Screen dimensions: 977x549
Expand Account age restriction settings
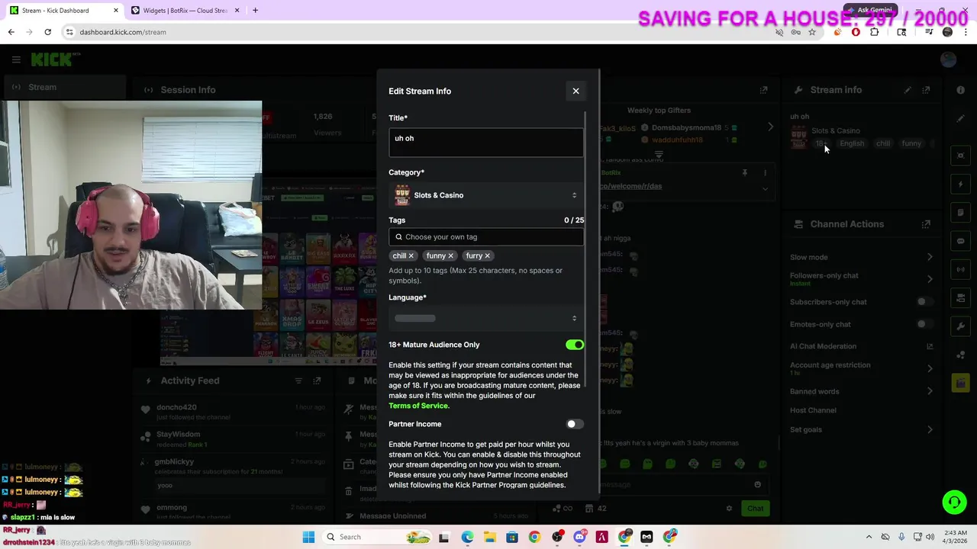pyautogui.click(x=861, y=368)
